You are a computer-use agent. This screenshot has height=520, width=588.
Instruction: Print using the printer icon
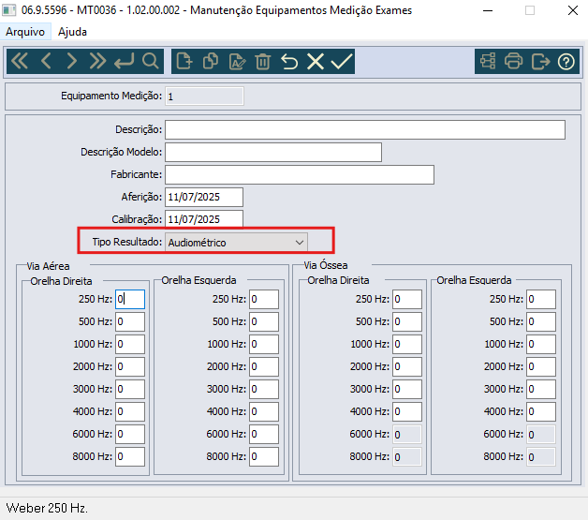[x=513, y=61]
